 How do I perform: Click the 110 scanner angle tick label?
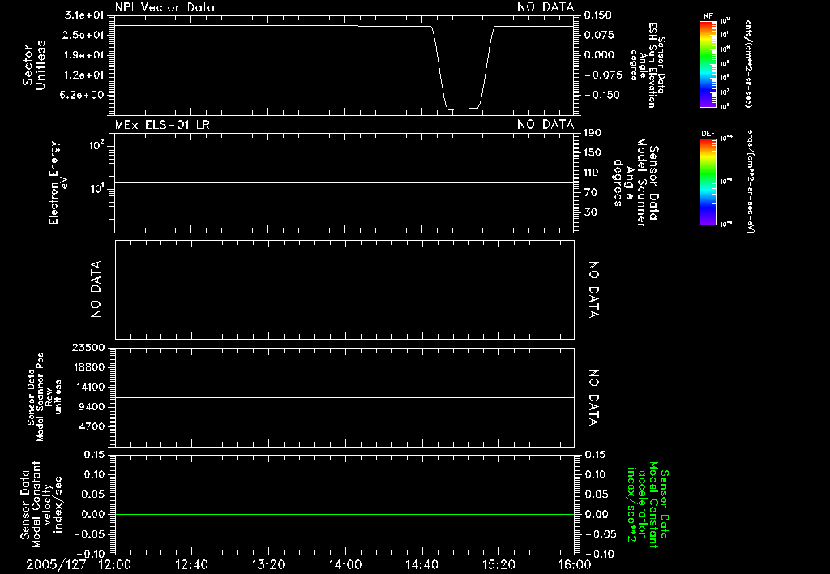(593, 173)
